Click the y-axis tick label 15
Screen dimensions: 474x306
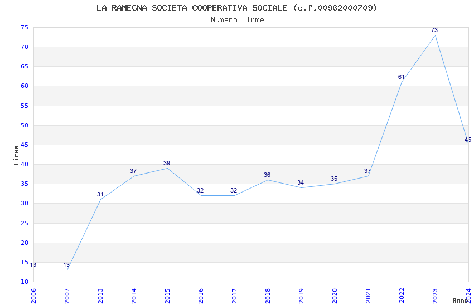pos(25,262)
